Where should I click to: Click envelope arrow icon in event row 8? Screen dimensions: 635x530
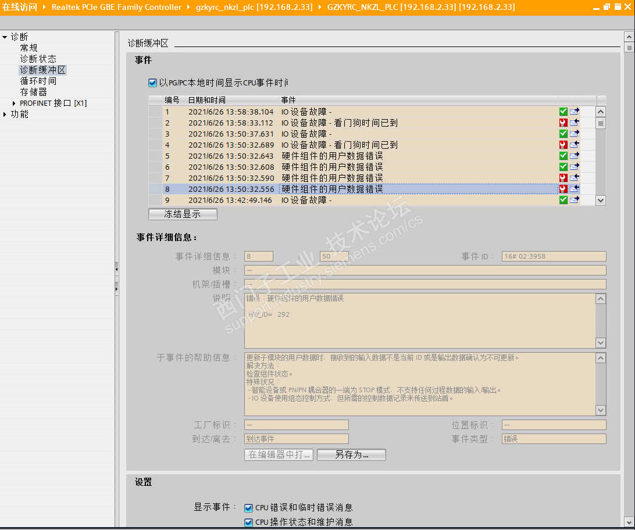(575, 189)
